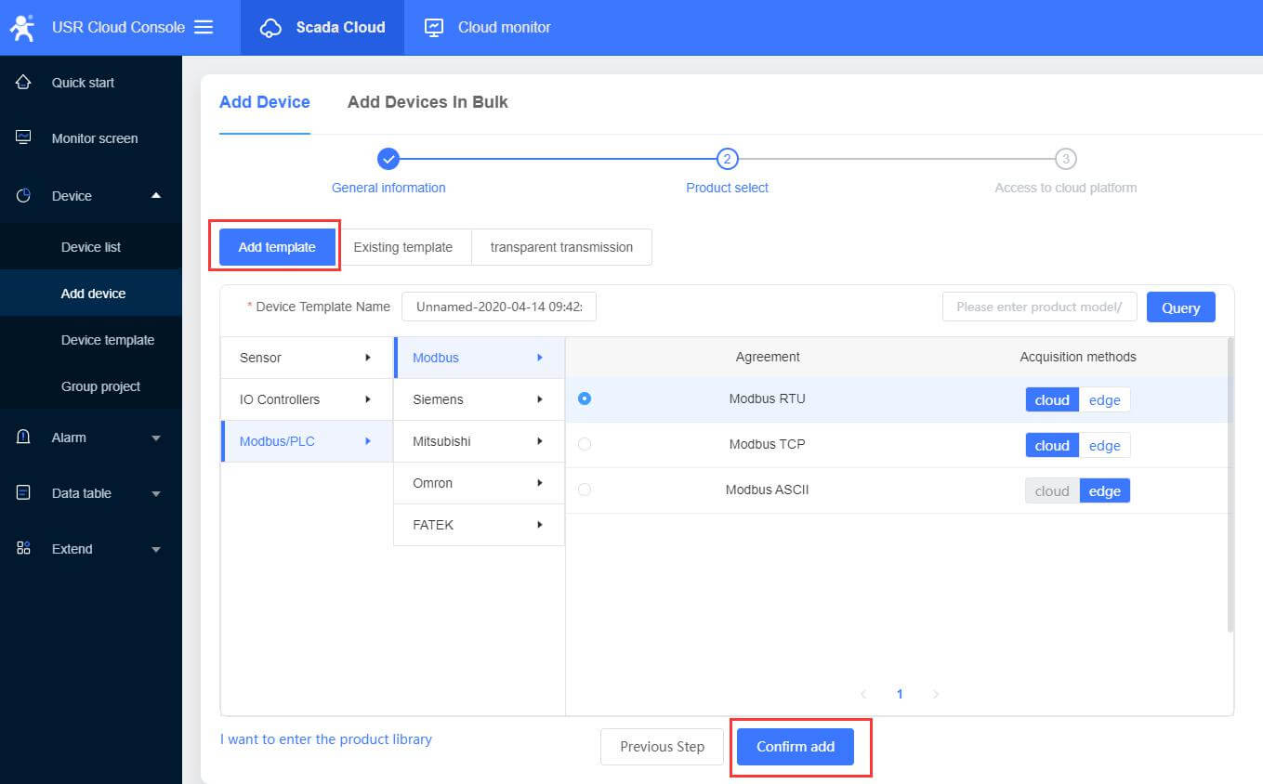The width and height of the screenshot is (1263, 784).
Task: Open 'I want to enter the product library' link
Action: tap(326, 739)
